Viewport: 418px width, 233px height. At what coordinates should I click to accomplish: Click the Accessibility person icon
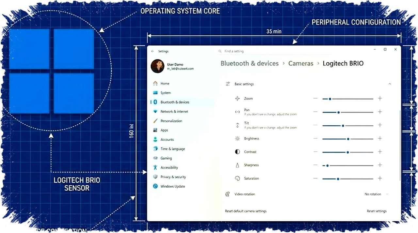point(155,167)
